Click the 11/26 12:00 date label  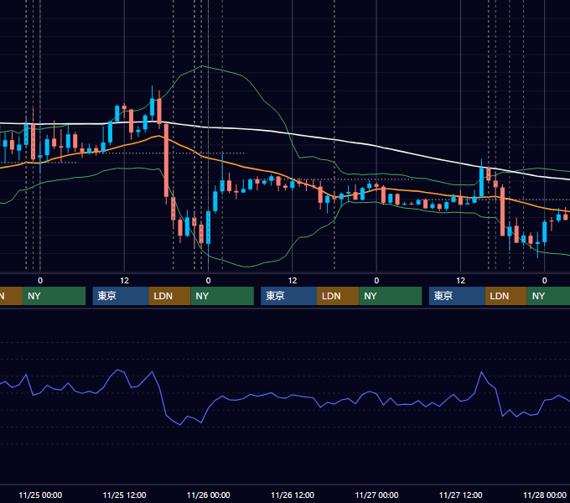(293, 495)
